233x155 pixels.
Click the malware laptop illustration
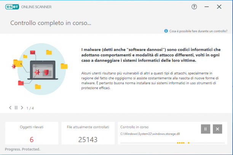[40, 69]
